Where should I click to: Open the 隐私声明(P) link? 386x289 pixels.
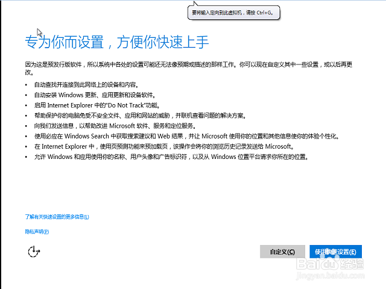[x=37, y=231]
